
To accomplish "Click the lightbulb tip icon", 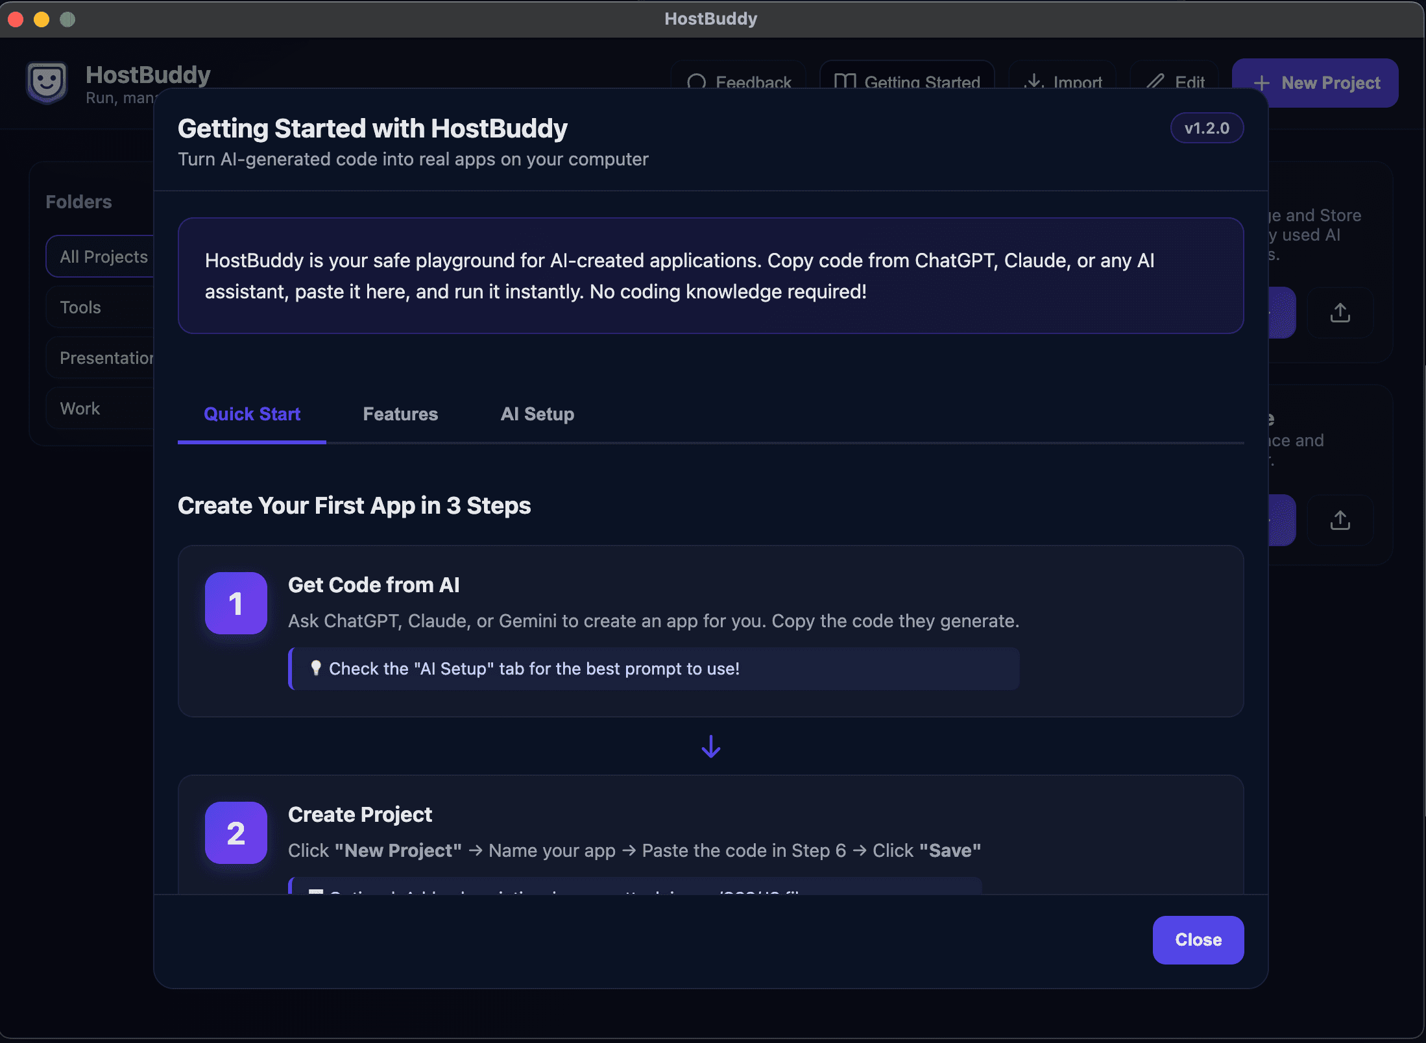I will [x=315, y=668].
